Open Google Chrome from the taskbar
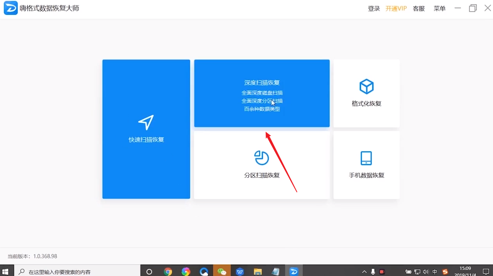This screenshot has height=276, width=493. click(168, 272)
